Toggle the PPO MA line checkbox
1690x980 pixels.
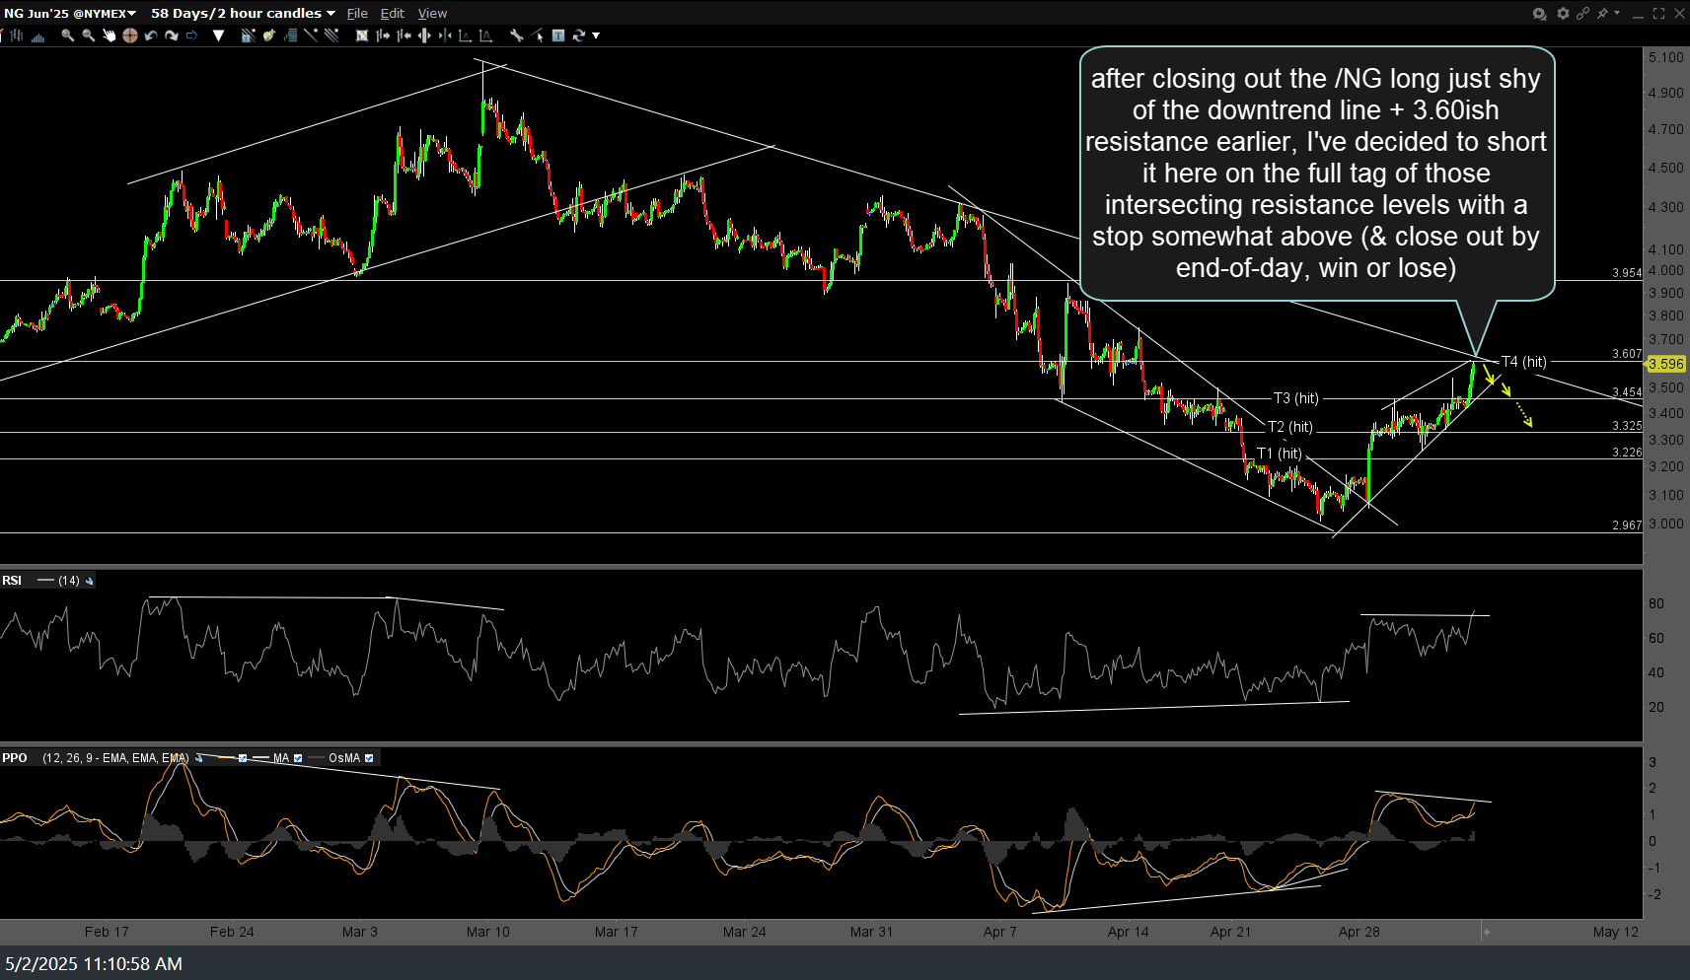point(298,758)
